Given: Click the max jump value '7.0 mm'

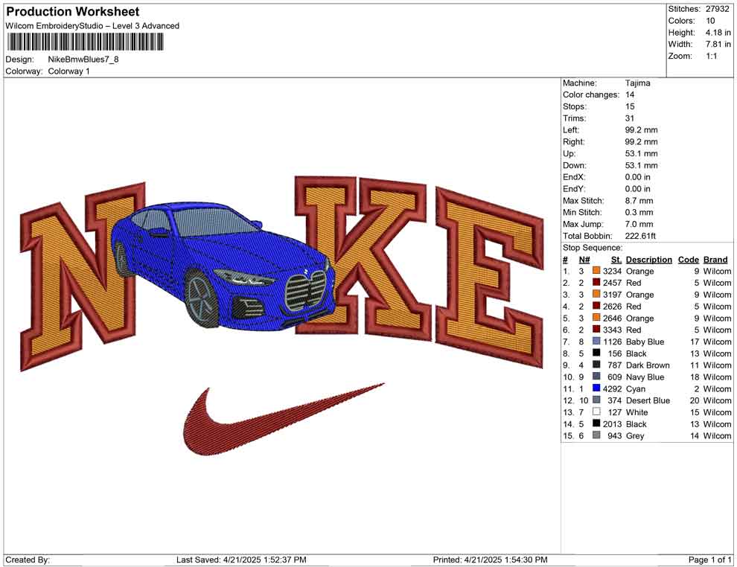Looking at the screenshot, I should click(x=639, y=224).
